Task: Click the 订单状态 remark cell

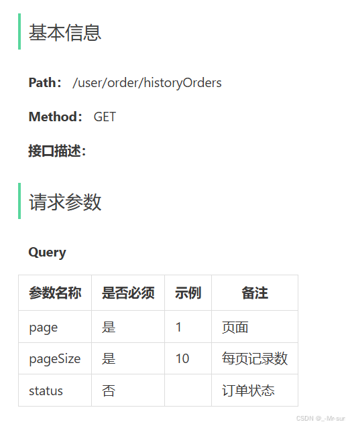Action: (255, 390)
